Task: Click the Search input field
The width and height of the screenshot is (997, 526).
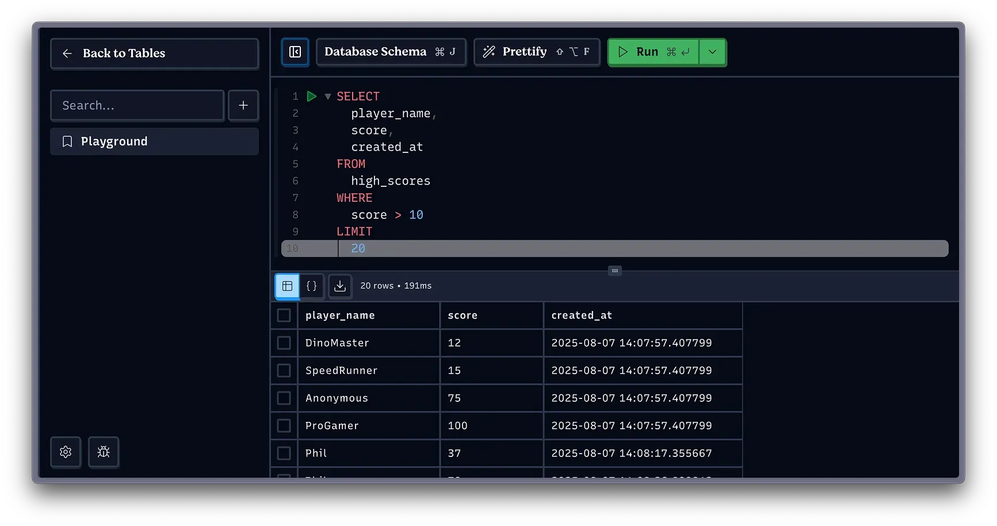Action: coord(137,105)
